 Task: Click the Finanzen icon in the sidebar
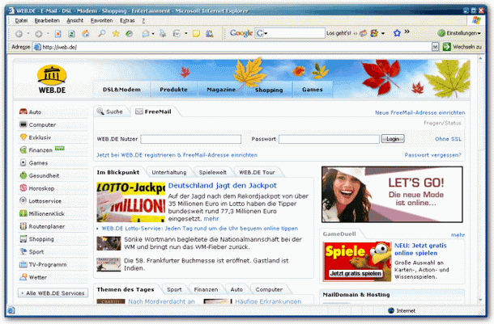[23, 150]
